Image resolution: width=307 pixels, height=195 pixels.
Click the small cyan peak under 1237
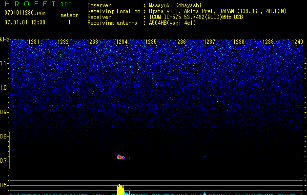click(x=205, y=193)
